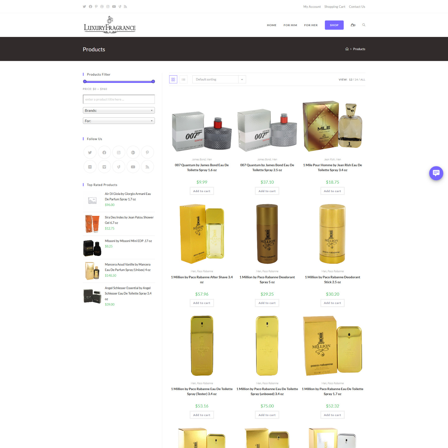This screenshot has width=448, height=448.
Task: Open Missoni Mini EDP product link
Action: tap(128, 241)
